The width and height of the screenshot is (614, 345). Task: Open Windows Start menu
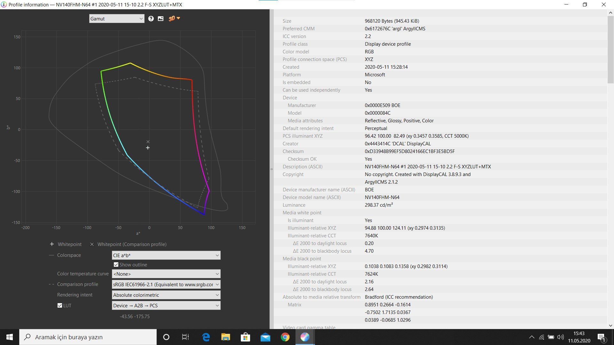(x=10, y=337)
